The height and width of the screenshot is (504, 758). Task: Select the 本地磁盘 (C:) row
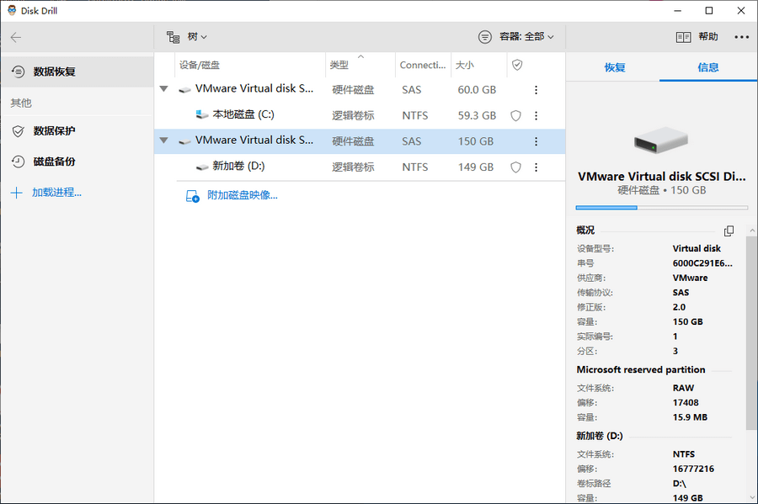pyautogui.click(x=360, y=115)
